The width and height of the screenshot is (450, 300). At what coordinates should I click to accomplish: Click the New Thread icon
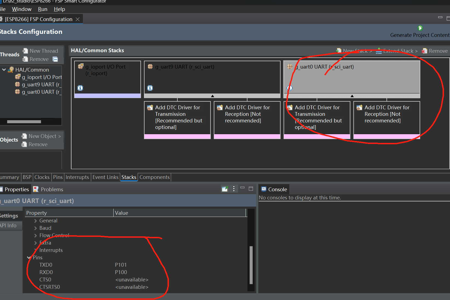click(x=25, y=51)
